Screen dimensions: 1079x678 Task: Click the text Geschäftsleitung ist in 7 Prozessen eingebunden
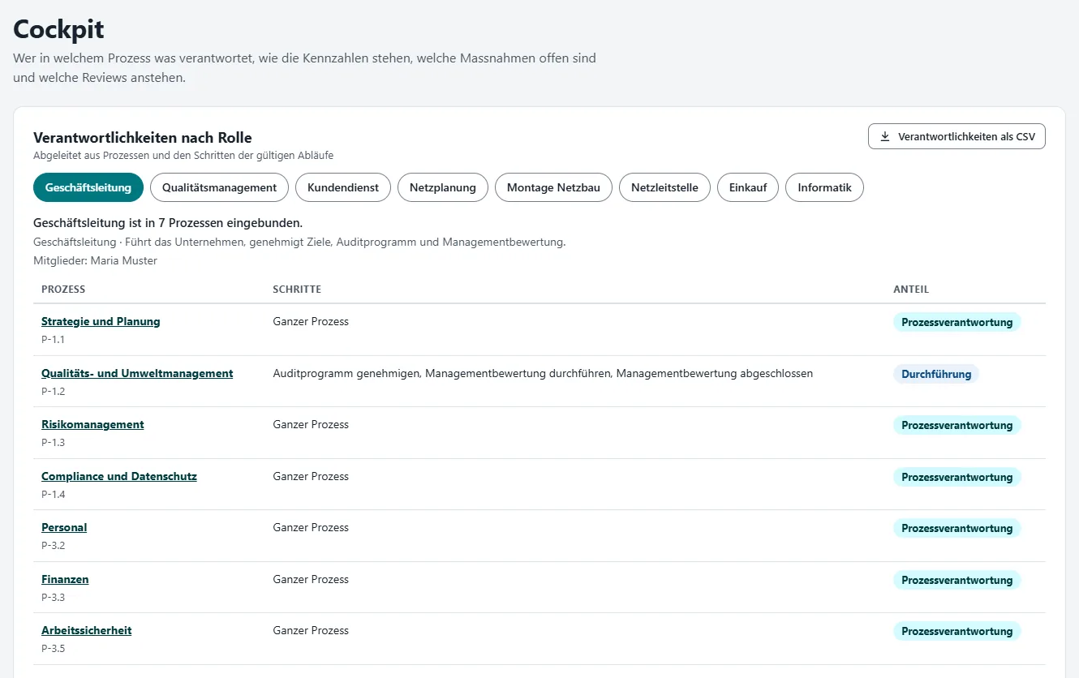click(x=168, y=222)
